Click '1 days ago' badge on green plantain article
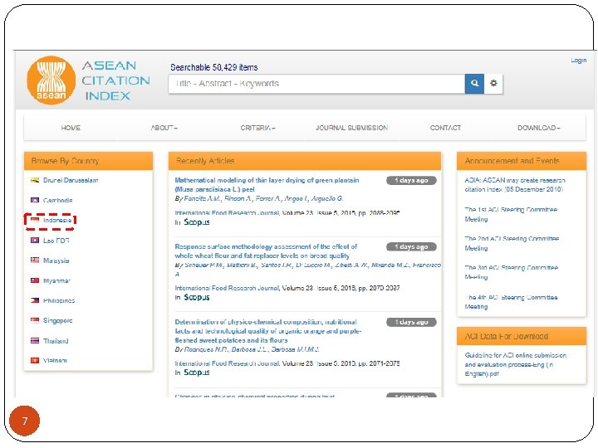The image size is (598, 448). pyautogui.click(x=411, y=180)
